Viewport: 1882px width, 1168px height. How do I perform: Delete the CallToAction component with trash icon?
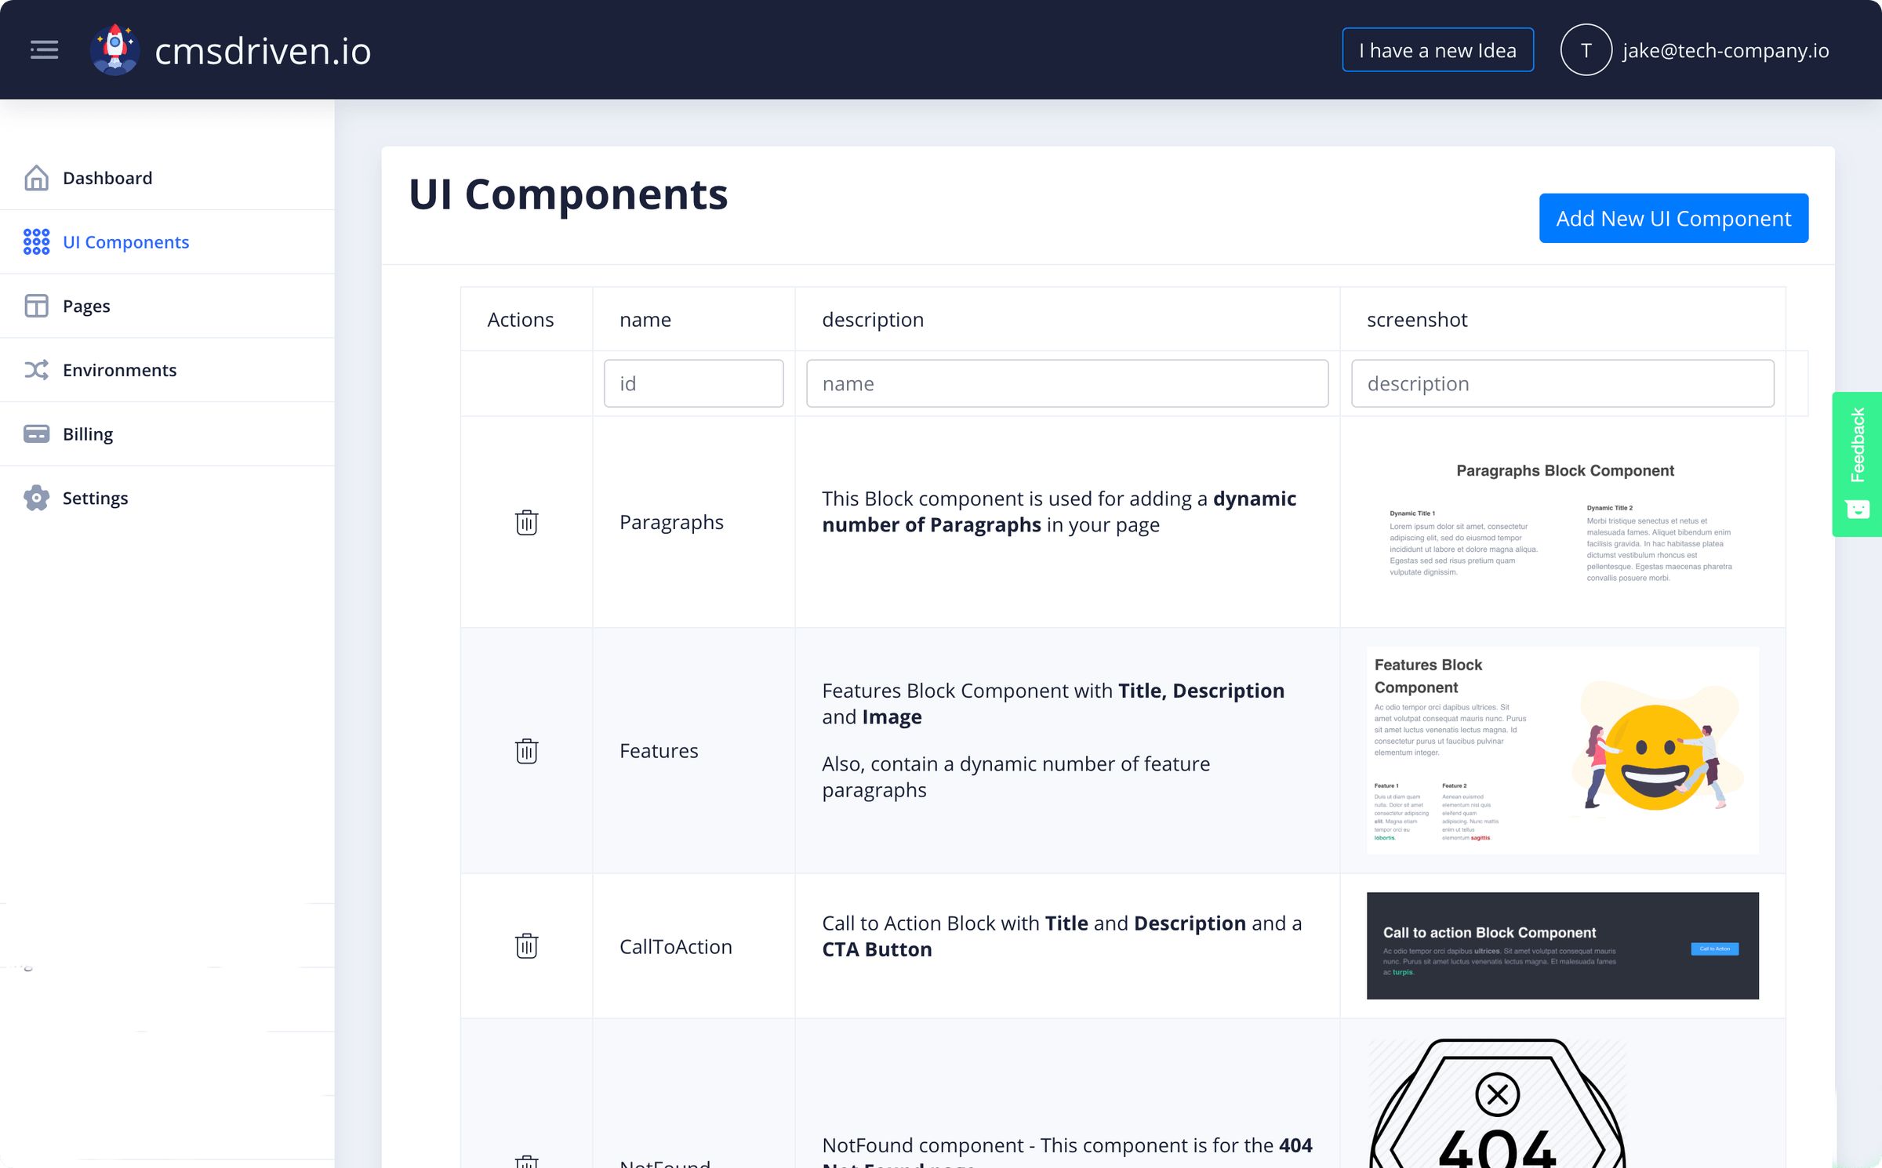[526, 946]
